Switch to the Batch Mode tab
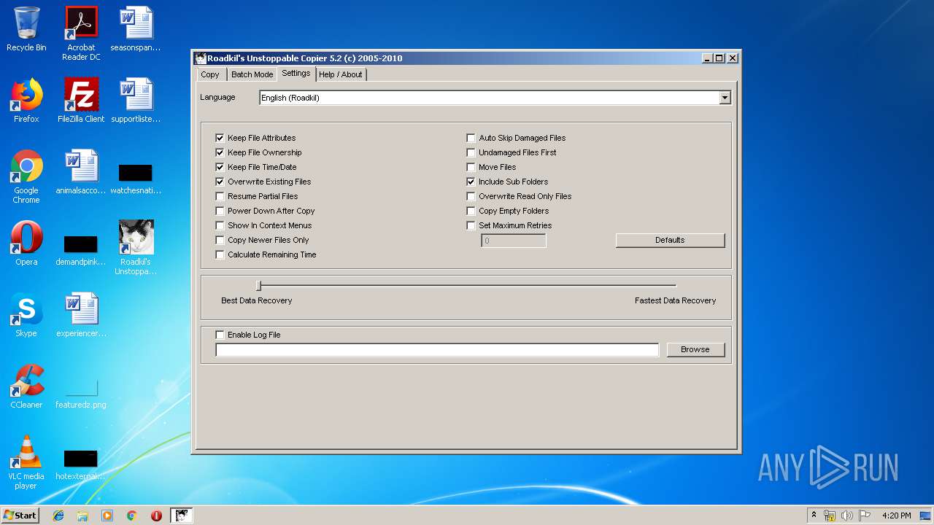Image resolution: width=934 pixels, height=525 pixels. (x=252, y=74)
